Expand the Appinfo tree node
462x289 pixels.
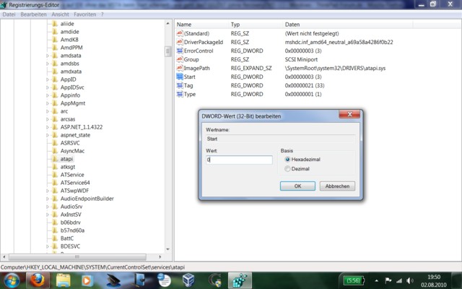tap(48, 95)
